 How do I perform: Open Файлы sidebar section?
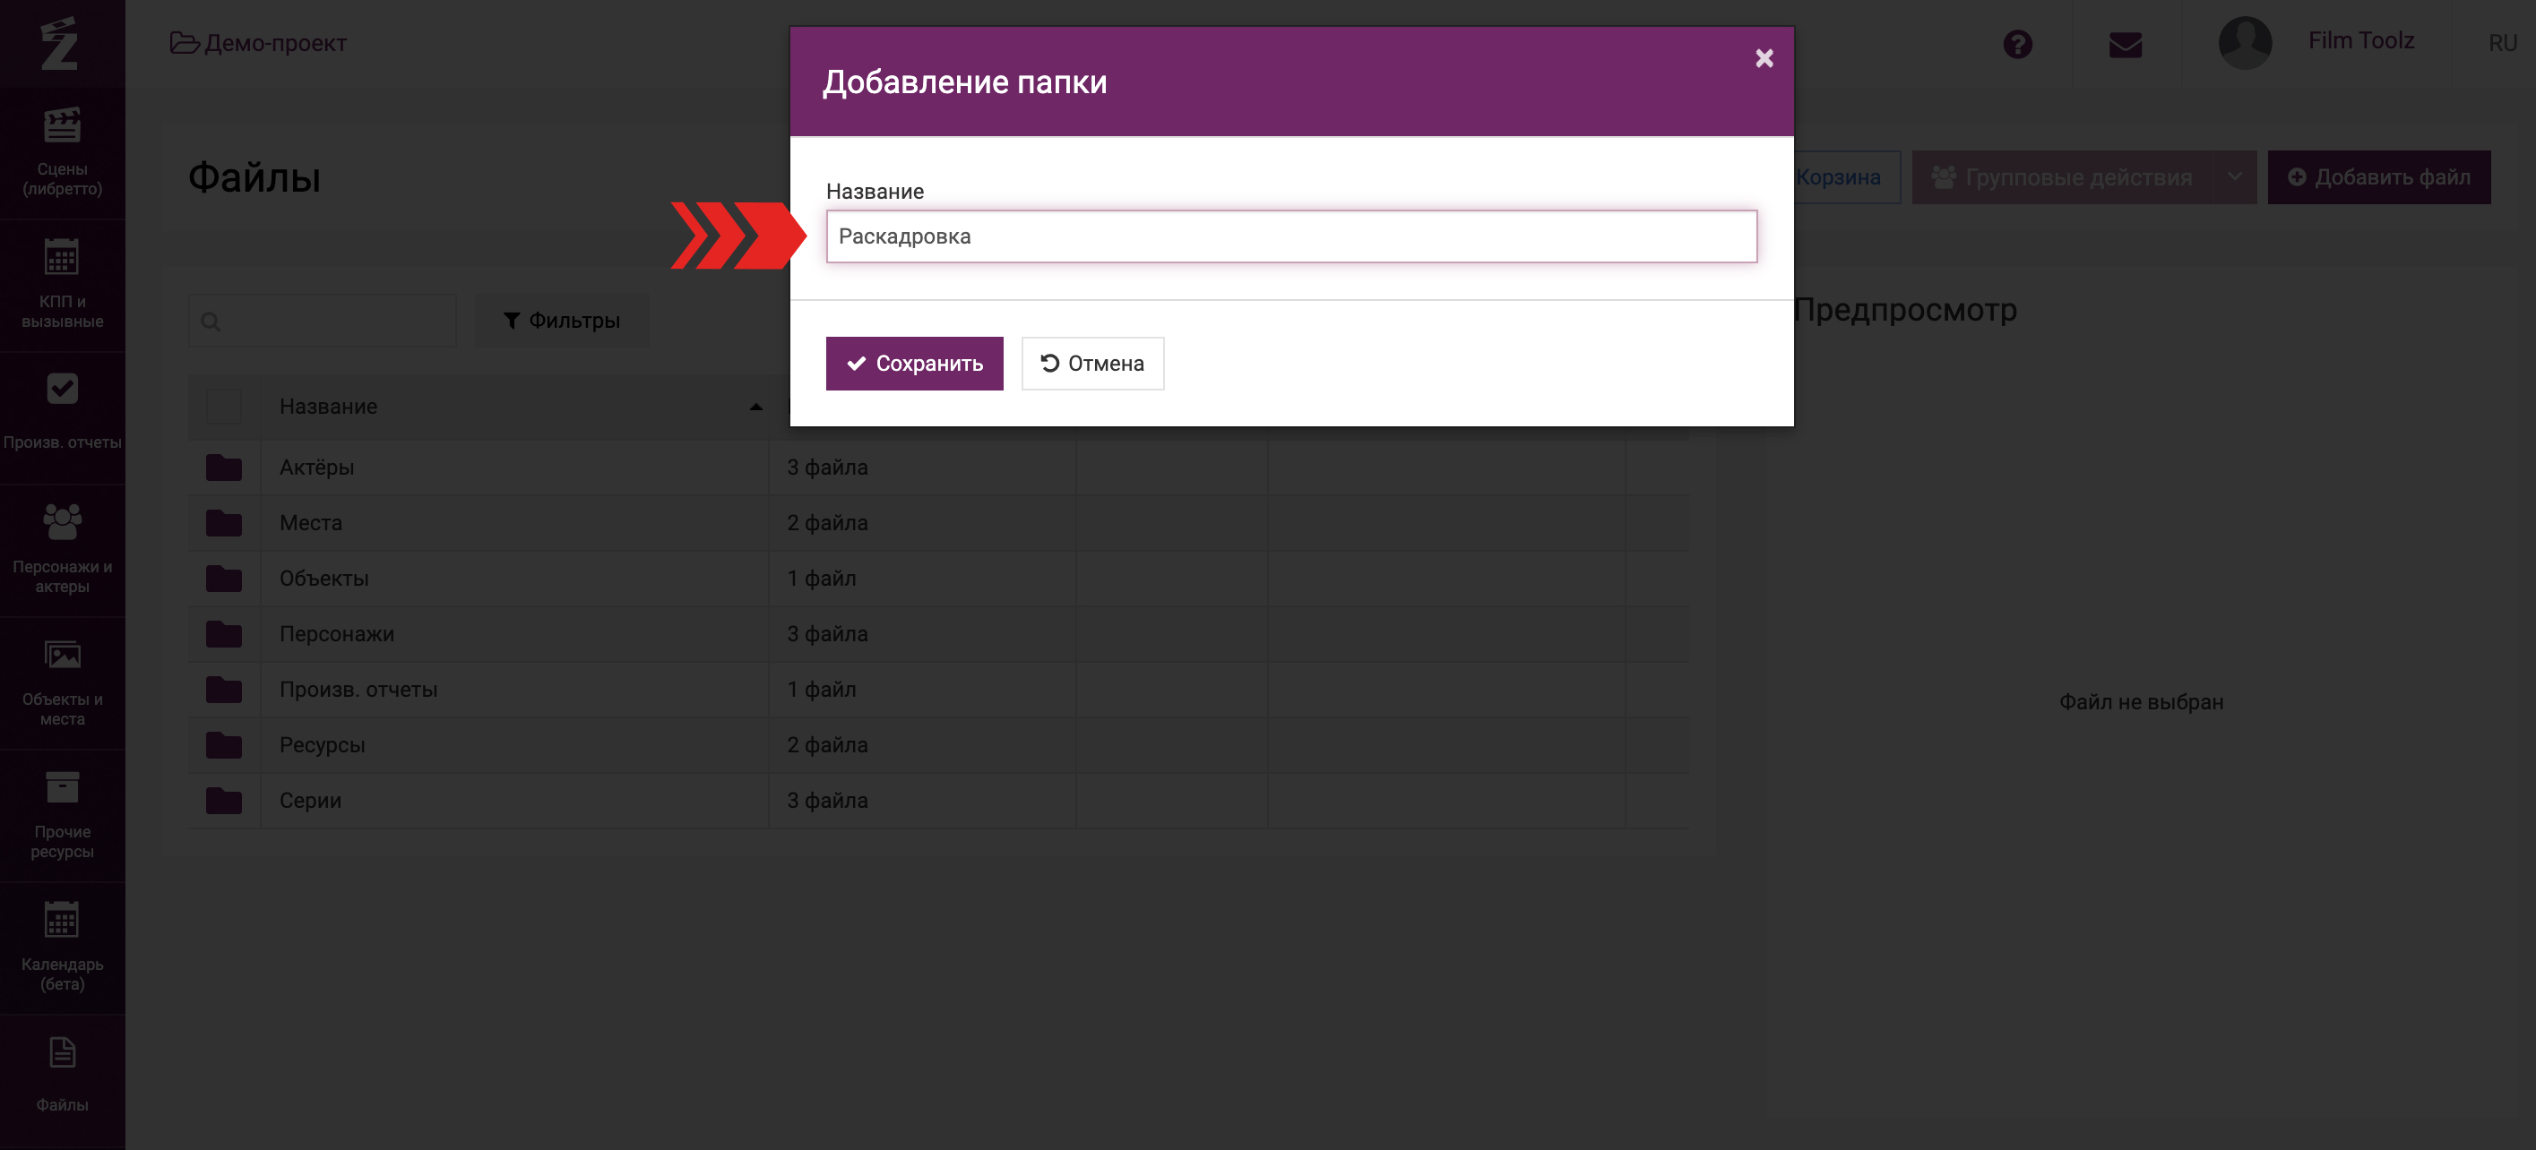click(x=62, y=1079)
